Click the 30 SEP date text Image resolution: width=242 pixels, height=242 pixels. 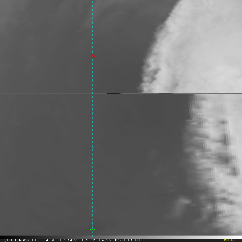(58, 240)
